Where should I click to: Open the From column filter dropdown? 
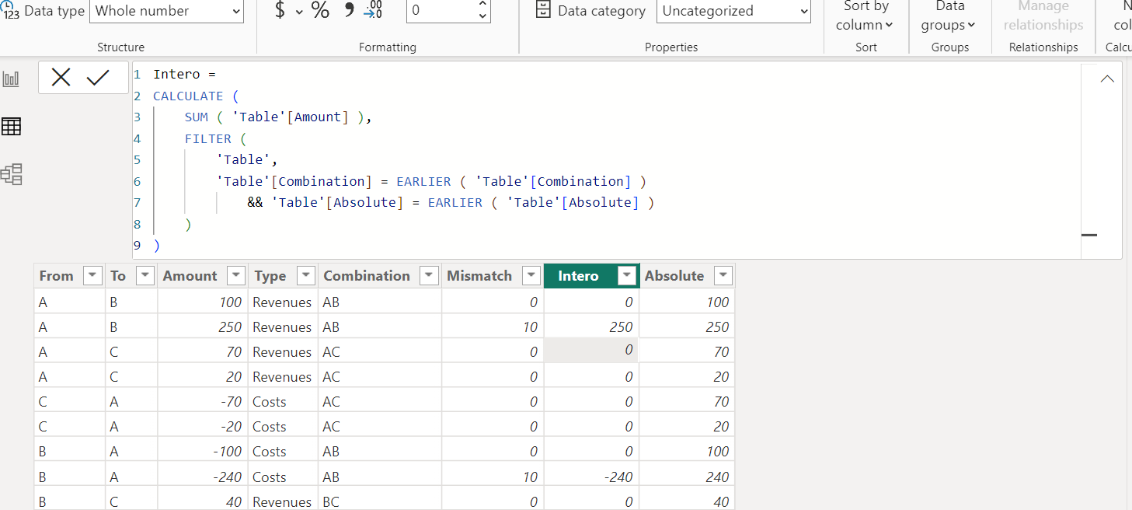tap(92, 276)
